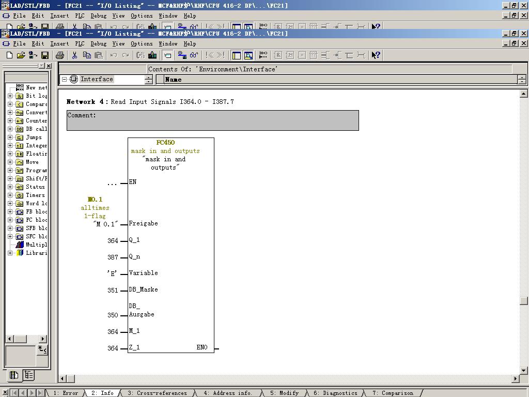Expand the Timers tree node
Viewport: 529px width, 397px height.
point(10,195)
